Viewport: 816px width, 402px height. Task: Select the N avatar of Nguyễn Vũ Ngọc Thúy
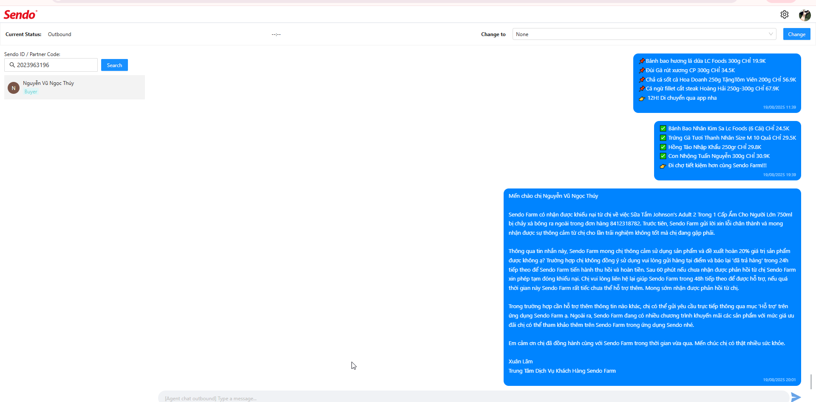point(14,88)
